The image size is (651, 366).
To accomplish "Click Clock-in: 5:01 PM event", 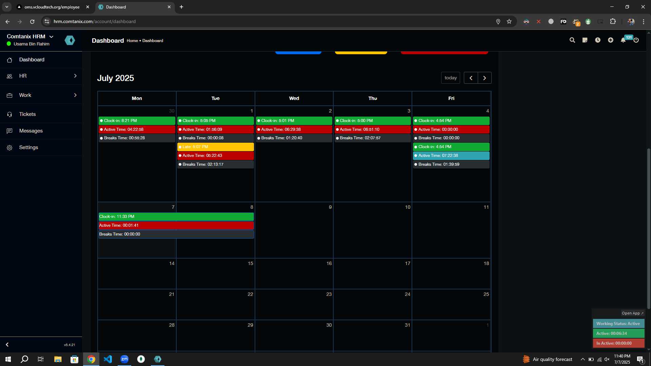I will coord(294,121).
